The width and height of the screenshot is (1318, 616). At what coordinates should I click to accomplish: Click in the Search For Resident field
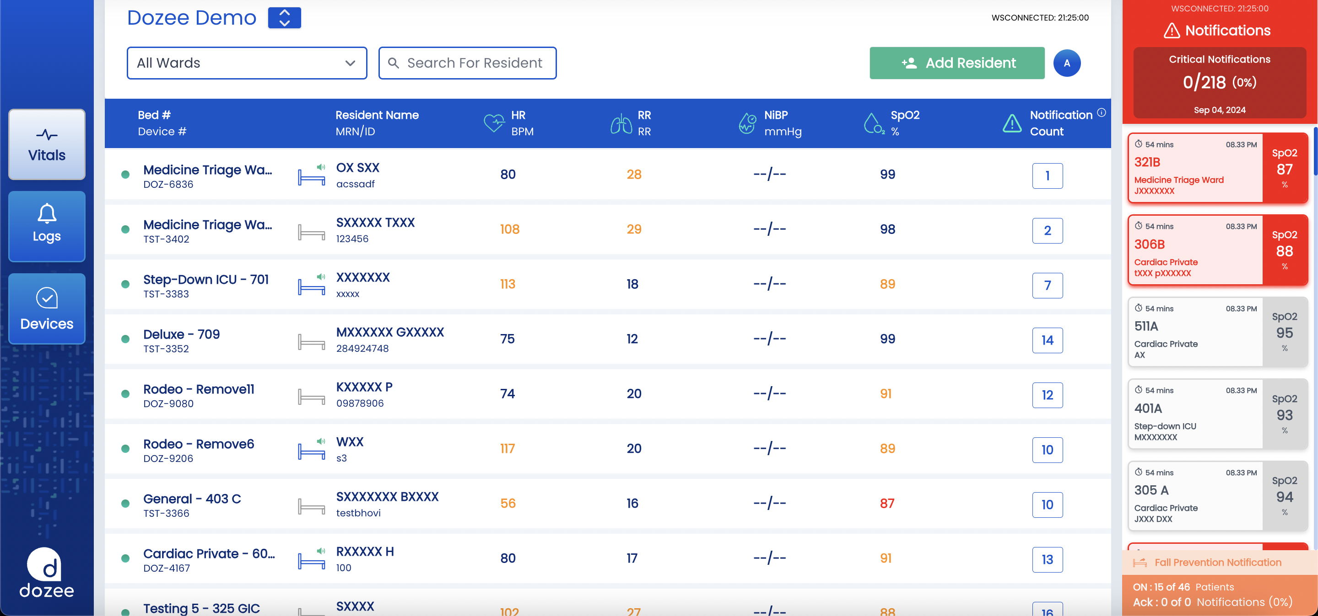467,63
